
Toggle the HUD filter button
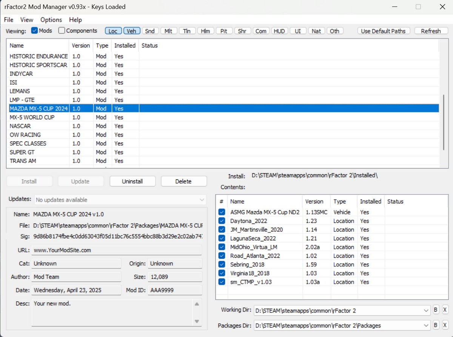(x=279, y=31)
